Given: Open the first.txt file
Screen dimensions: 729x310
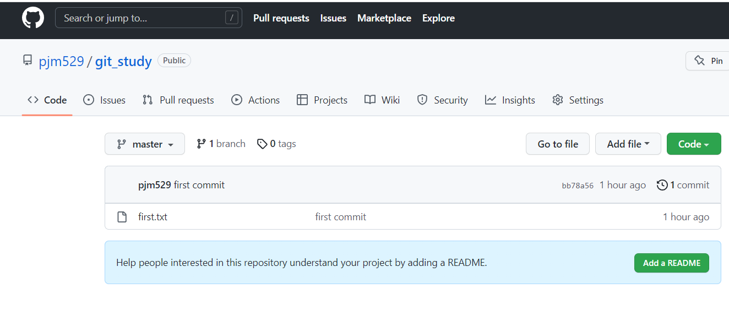Looking at the screenshot, I should (153, 217).
